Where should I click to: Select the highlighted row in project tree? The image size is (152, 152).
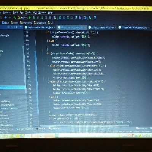(x=13, y=87)
